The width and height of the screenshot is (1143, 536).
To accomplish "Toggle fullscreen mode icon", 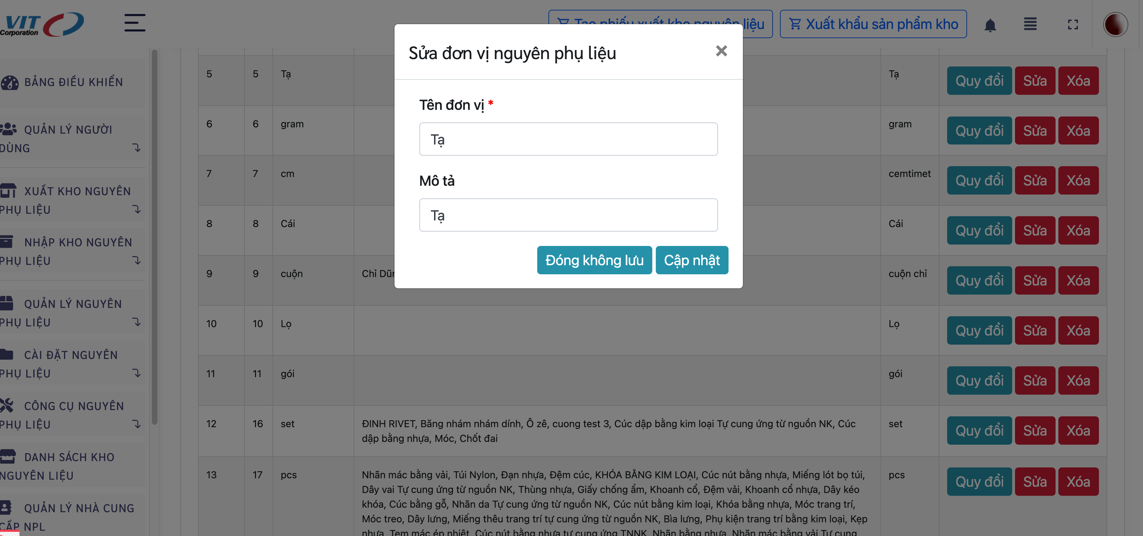I will 1072,24.
